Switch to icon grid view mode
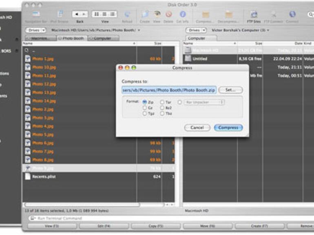Screen dimensions: 314x235 (x=97, y=14)
